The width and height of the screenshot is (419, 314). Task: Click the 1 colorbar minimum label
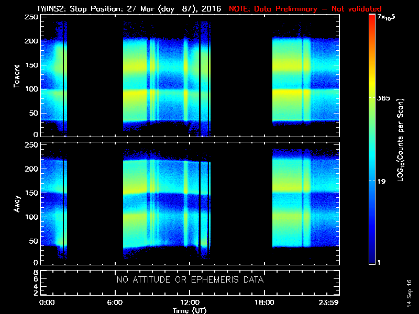(379, 263)
